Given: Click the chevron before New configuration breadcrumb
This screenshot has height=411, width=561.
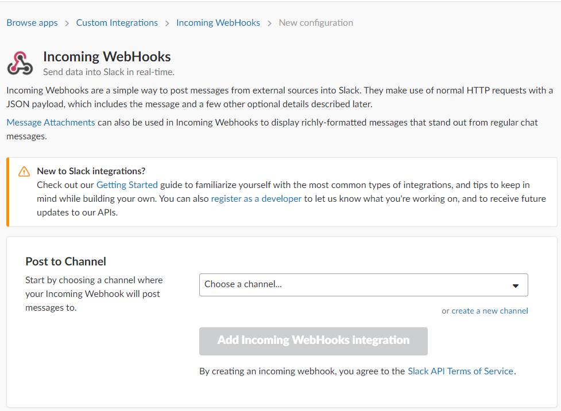Looking at the screenshot, I should (269, 24).
